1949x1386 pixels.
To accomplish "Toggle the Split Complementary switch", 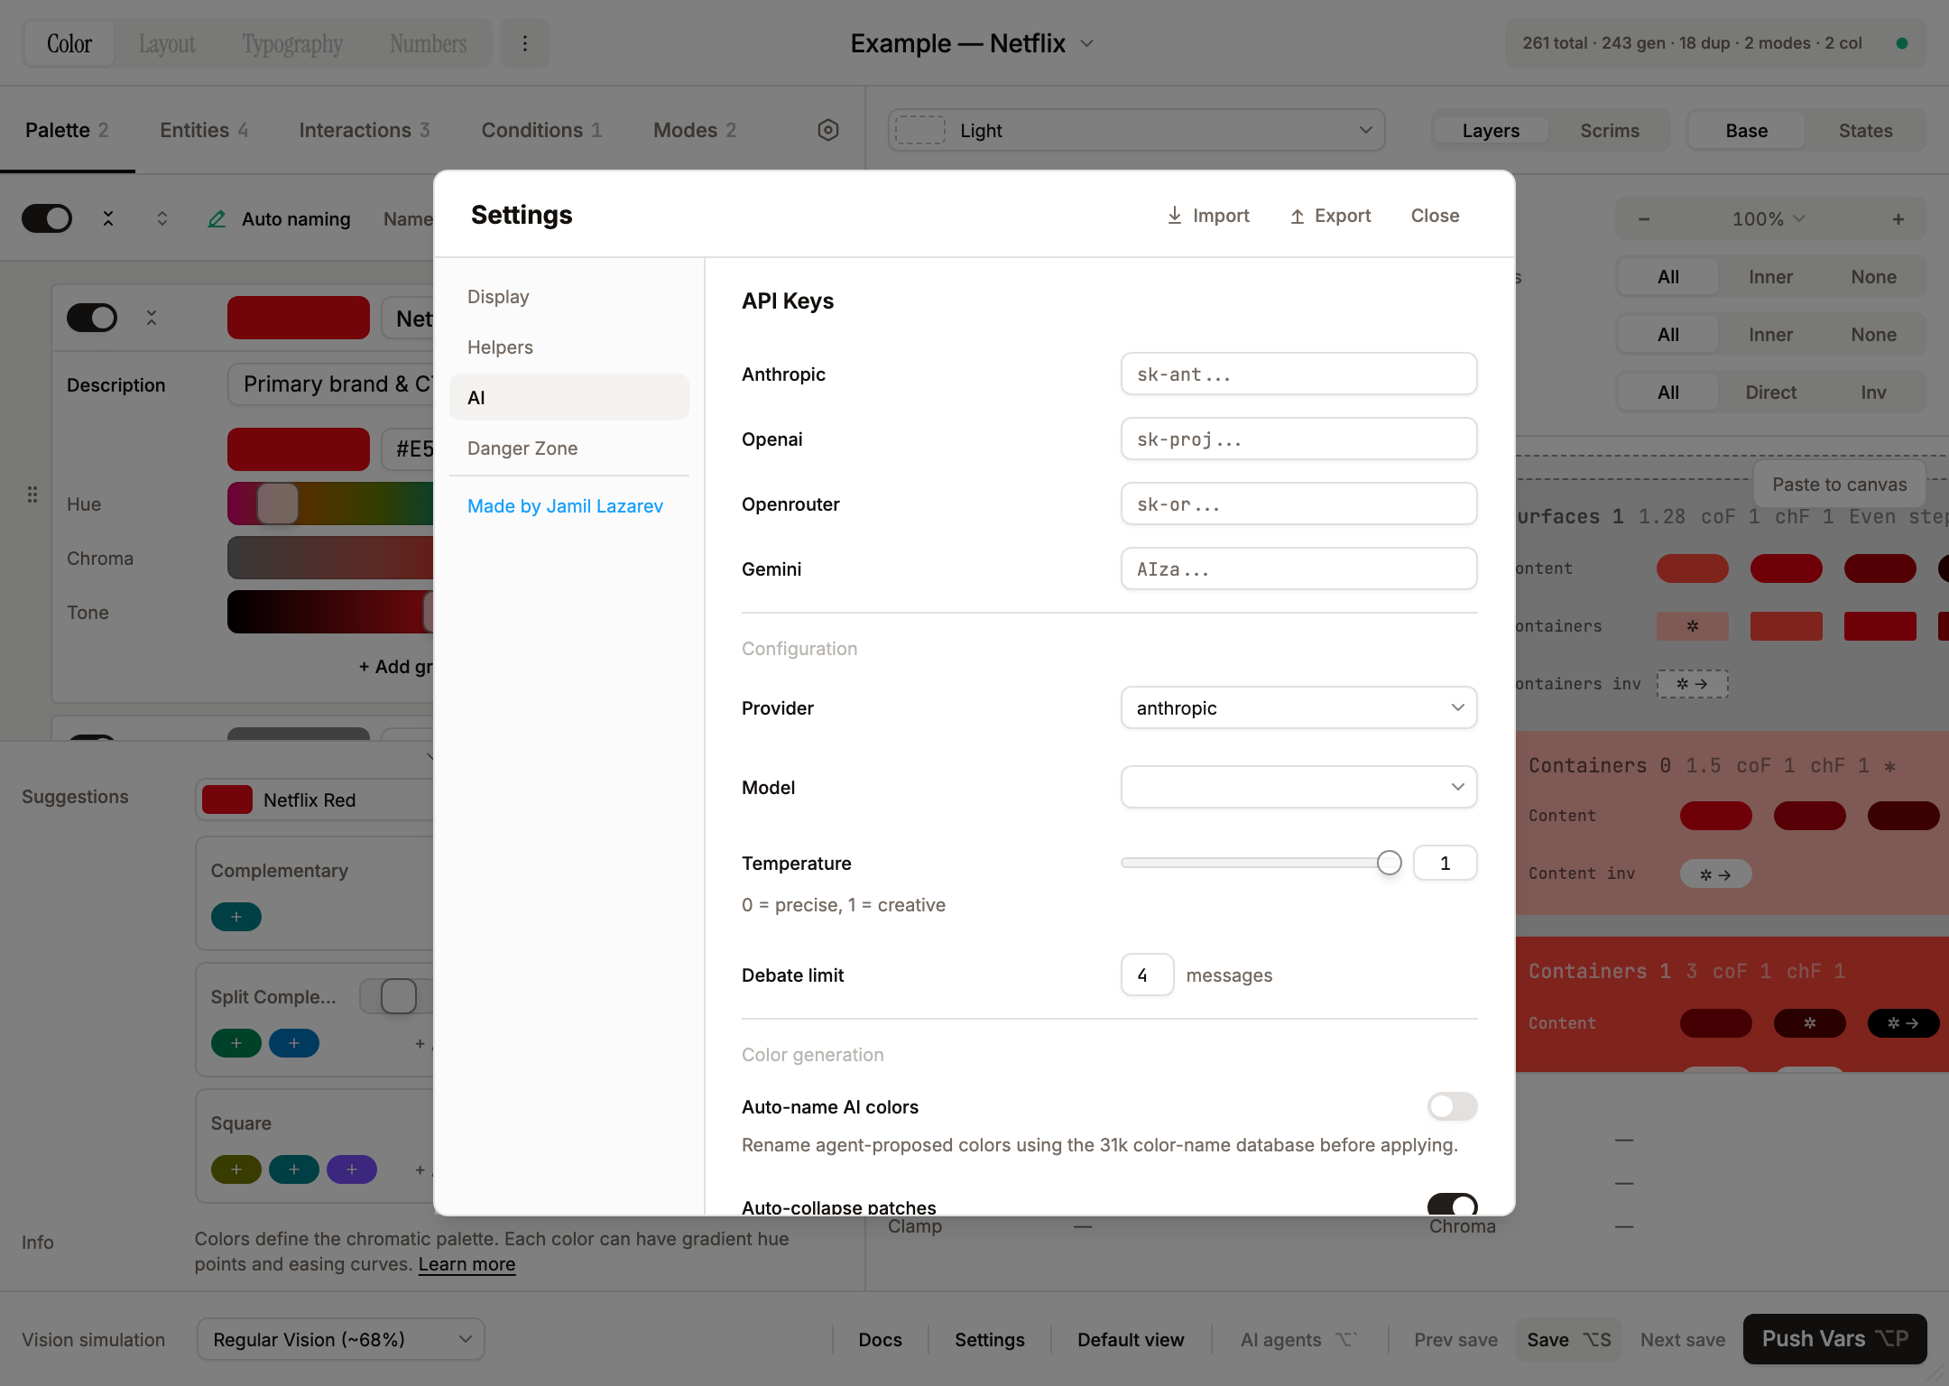I will [x=397, y=996].
